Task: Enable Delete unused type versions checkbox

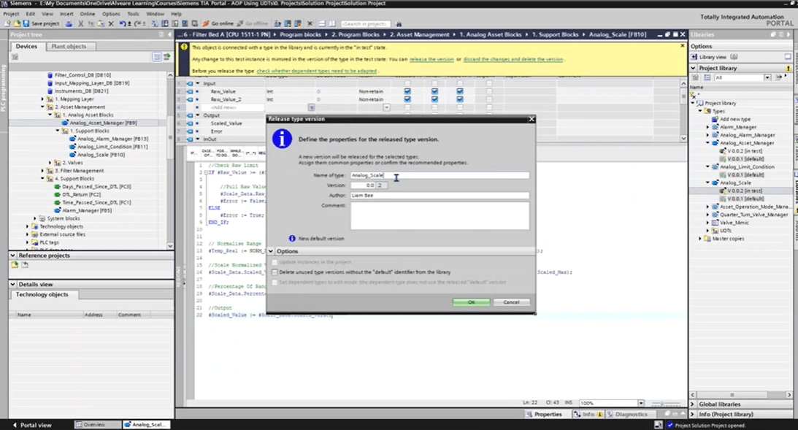Action: point(275,272)
